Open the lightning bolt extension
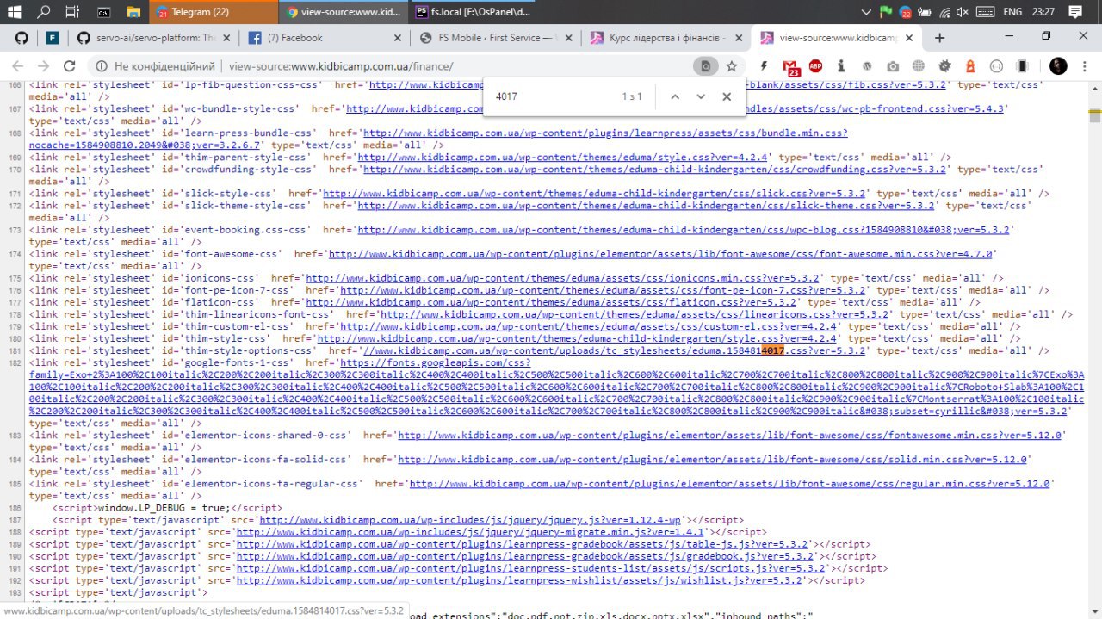Image resolution: width=1102 pixels, height=619 pixels. pos(765,66)
